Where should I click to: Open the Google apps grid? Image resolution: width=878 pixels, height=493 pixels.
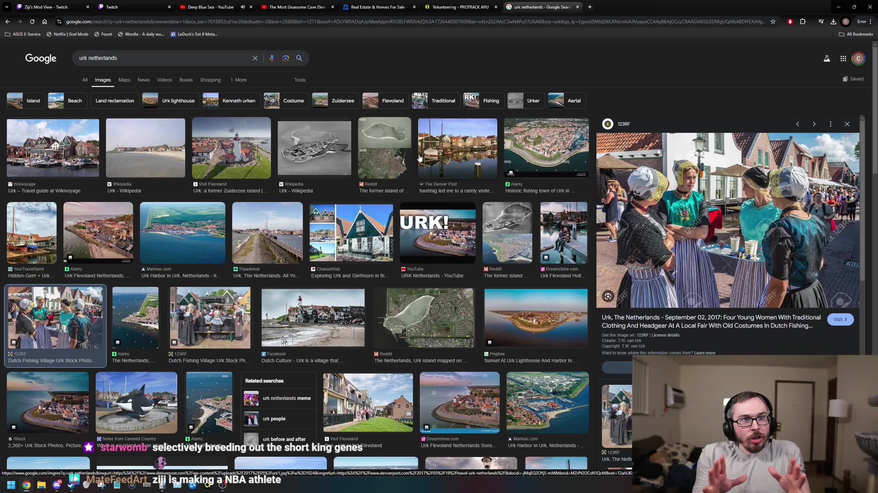click(x=843, y=59)
